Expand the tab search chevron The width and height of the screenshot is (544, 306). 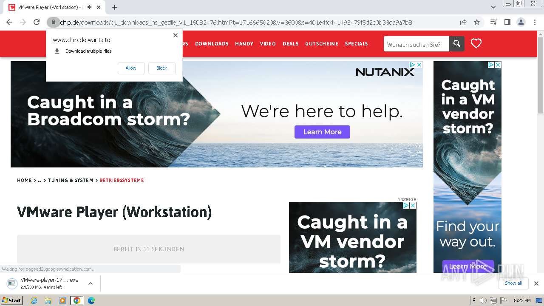pyautogui.click(x=493, y=7)
